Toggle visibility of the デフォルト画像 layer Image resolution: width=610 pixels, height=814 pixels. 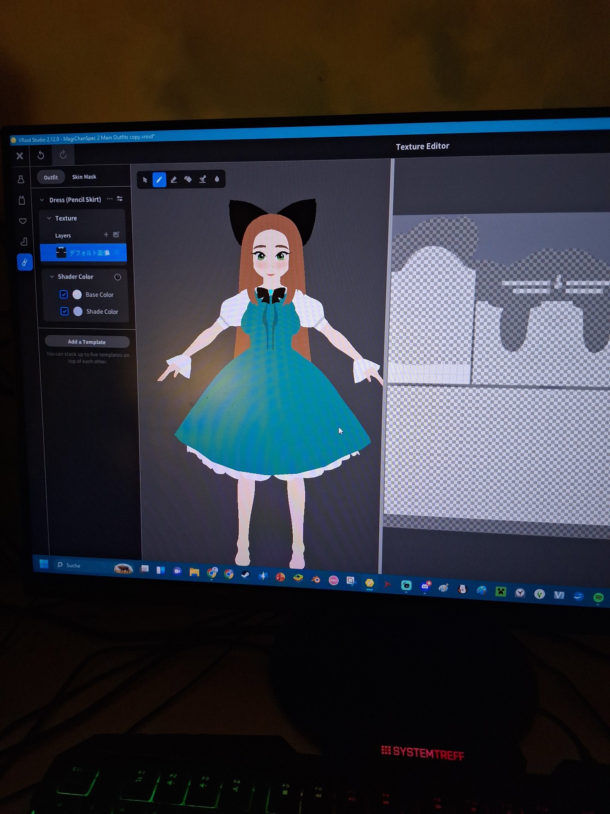point(117,253)
